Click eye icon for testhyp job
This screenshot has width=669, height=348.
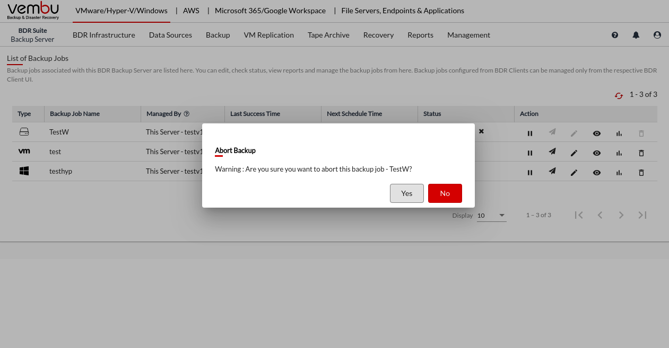(x=596, y=173)
